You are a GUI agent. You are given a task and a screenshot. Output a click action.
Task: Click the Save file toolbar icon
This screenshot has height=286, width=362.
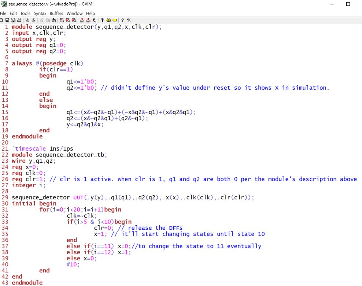click(7, 20)
